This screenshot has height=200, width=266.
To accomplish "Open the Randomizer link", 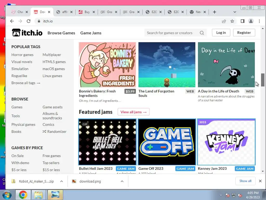I will click(55, 132).
